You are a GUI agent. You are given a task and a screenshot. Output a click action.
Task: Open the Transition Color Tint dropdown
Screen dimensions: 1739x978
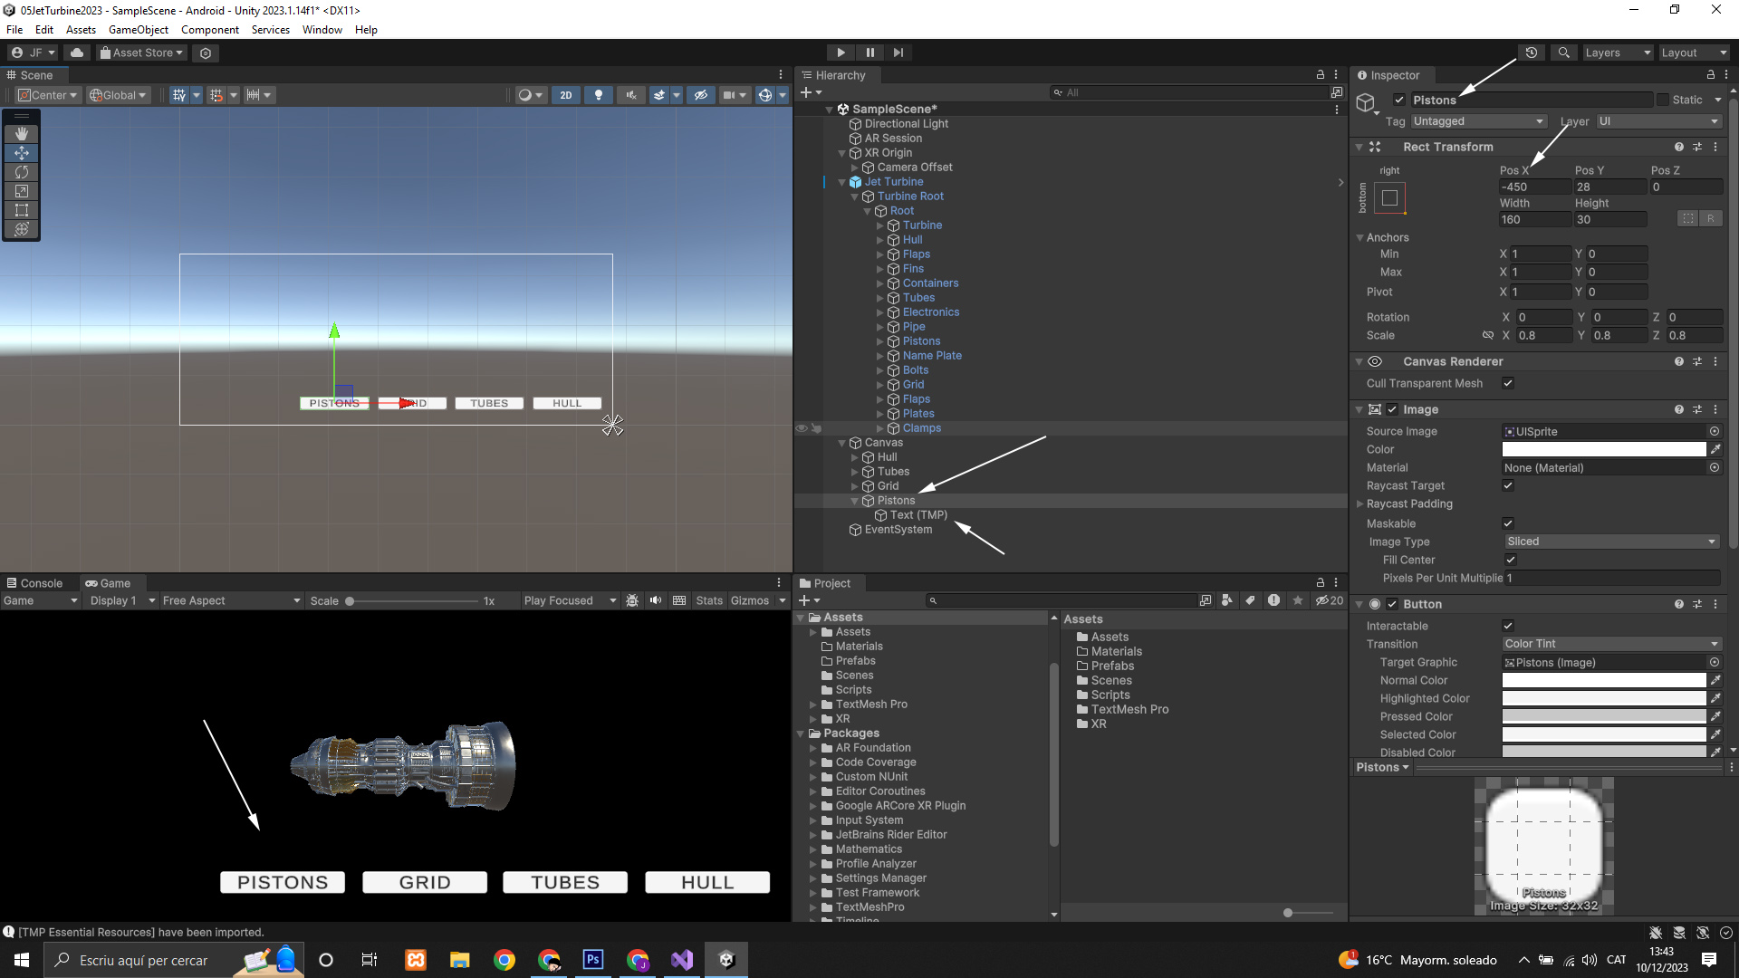[x=1610, y=644]
